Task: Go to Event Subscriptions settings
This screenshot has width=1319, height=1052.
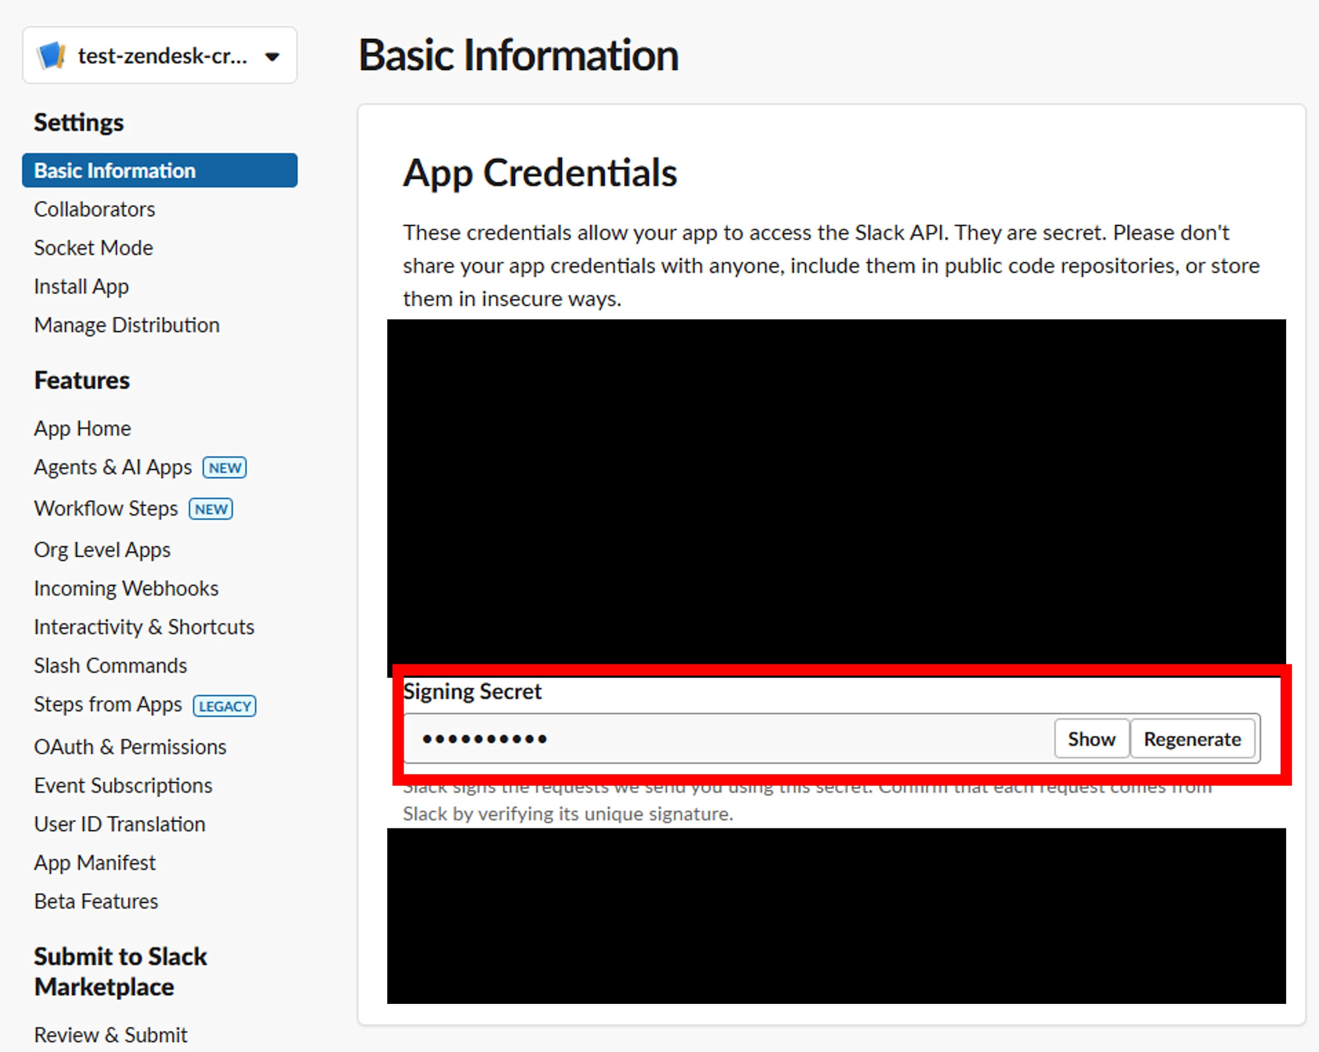Action: [x=123, y=786]
